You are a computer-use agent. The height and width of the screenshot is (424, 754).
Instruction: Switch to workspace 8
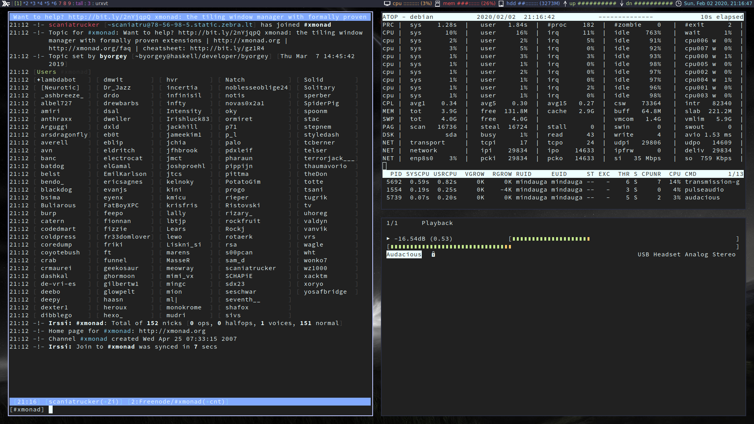[x=65, y=4]
